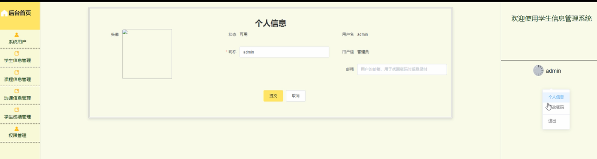The width and height of the screenshot is (597, 159).
Task: Click the 欢迎使用学生信息管理系统 title text
Action: (552, 18)
